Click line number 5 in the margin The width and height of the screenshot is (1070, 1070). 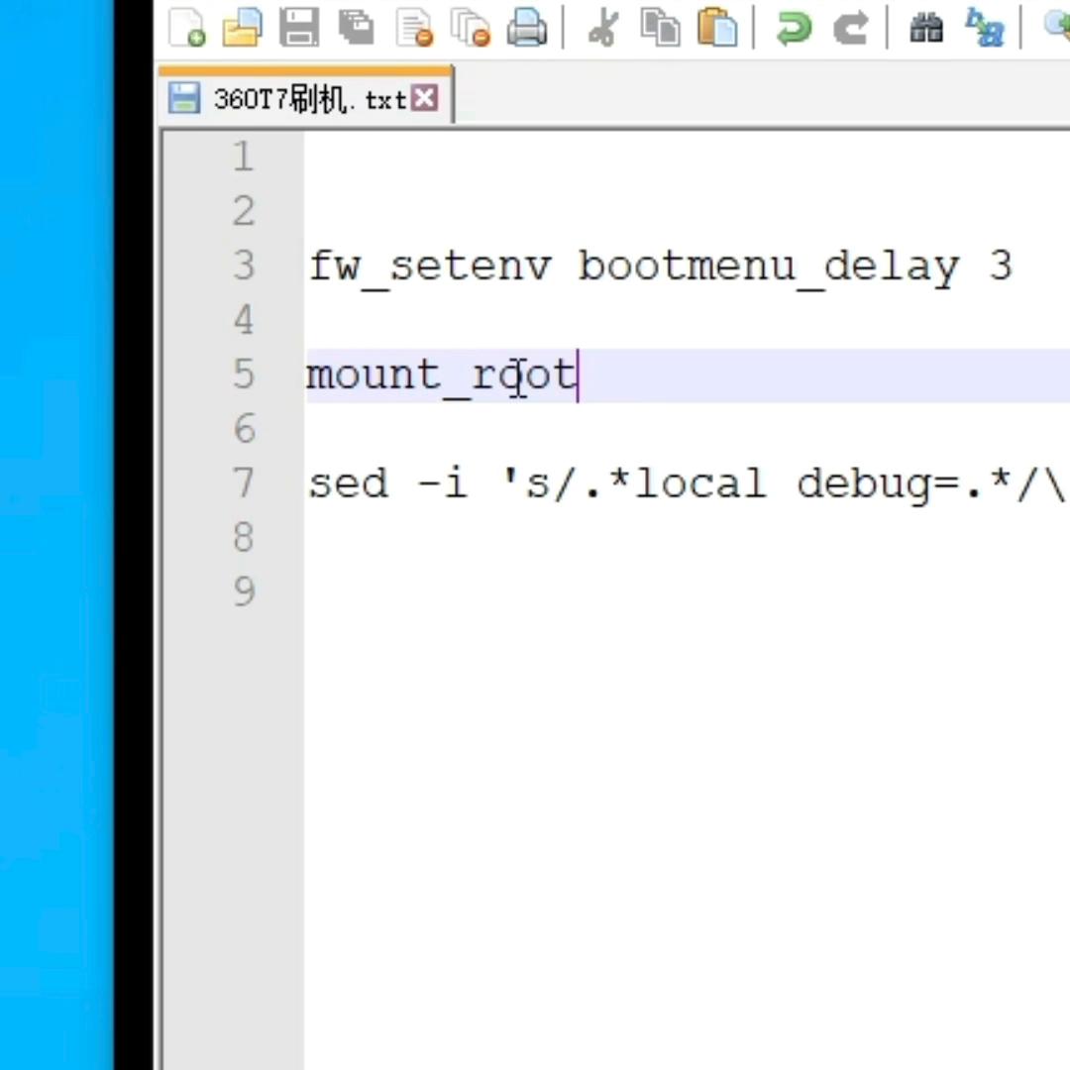(244, 375)
